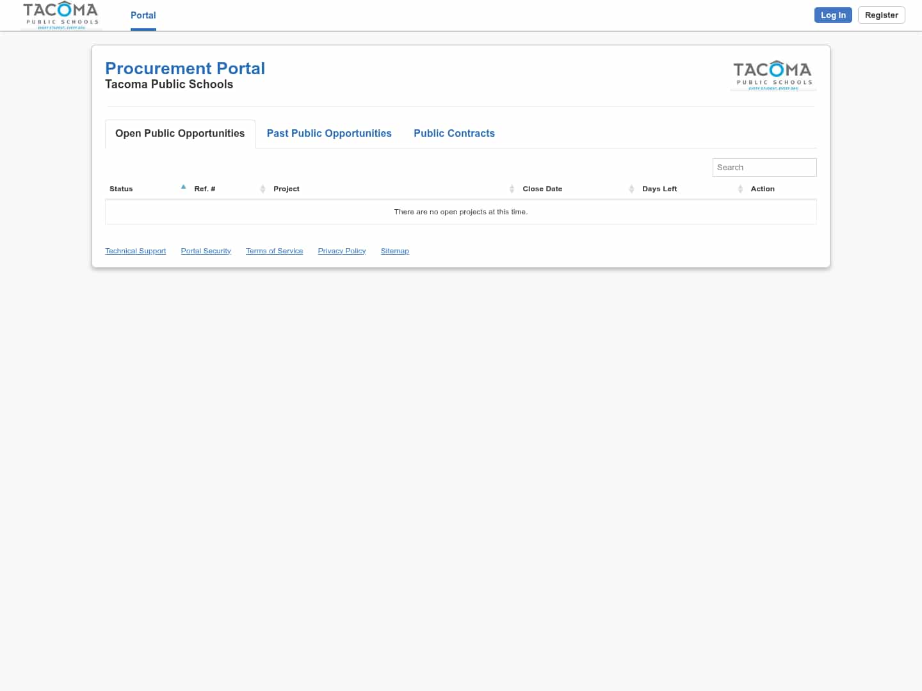Click the sort icon on Days Left column

[x=740, y=189]
